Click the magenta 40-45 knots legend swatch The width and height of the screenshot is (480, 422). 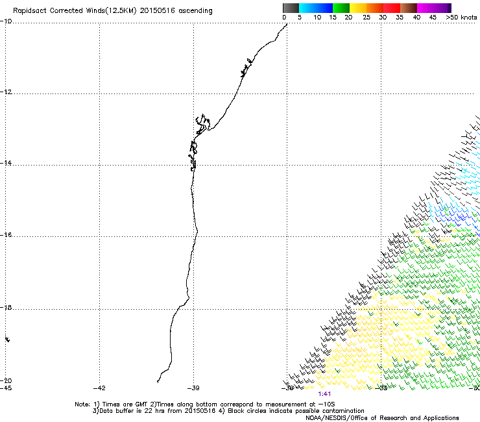[426, 8]
